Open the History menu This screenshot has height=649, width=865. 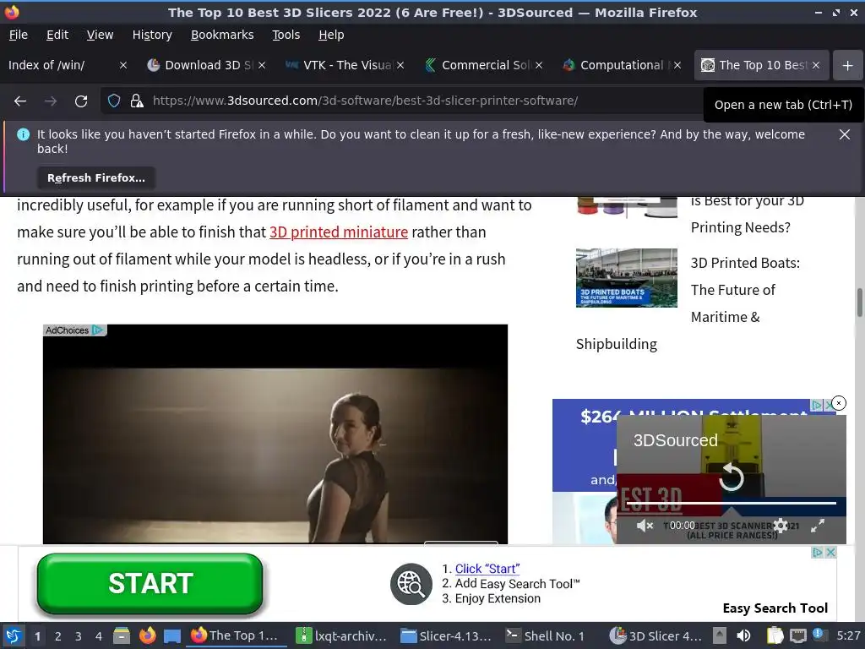pos(152,35)
